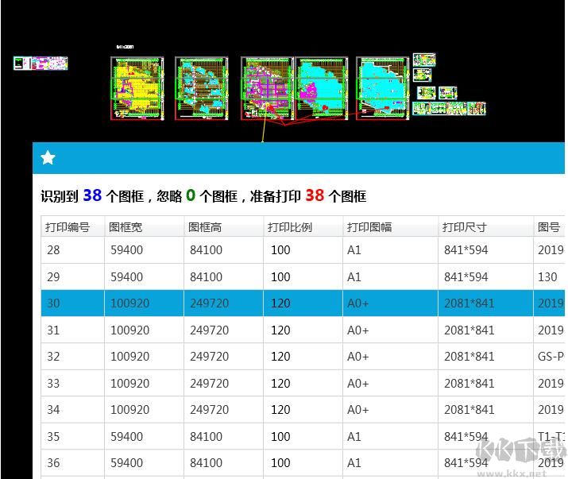This screenshot has width=568, height=479.
Task: Click the first large yellow drawing frame
Action: (137, 87)
